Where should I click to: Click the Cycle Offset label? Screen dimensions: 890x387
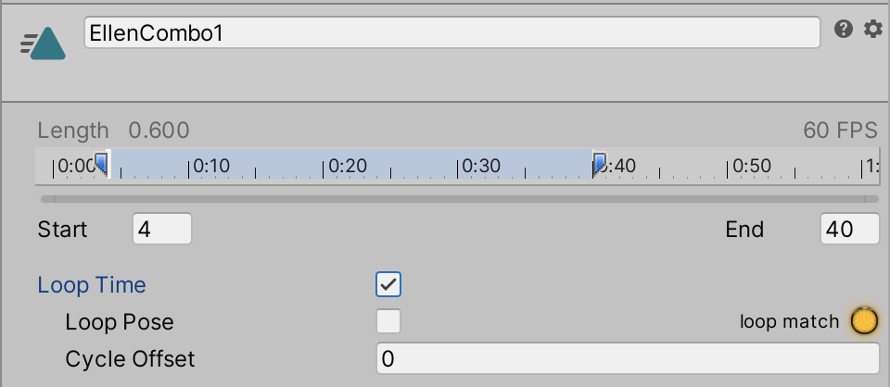tap(131, 358)
